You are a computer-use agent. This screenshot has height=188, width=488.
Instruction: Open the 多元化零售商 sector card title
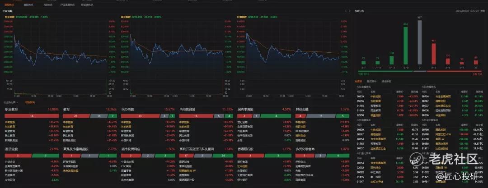click(305, 149)
